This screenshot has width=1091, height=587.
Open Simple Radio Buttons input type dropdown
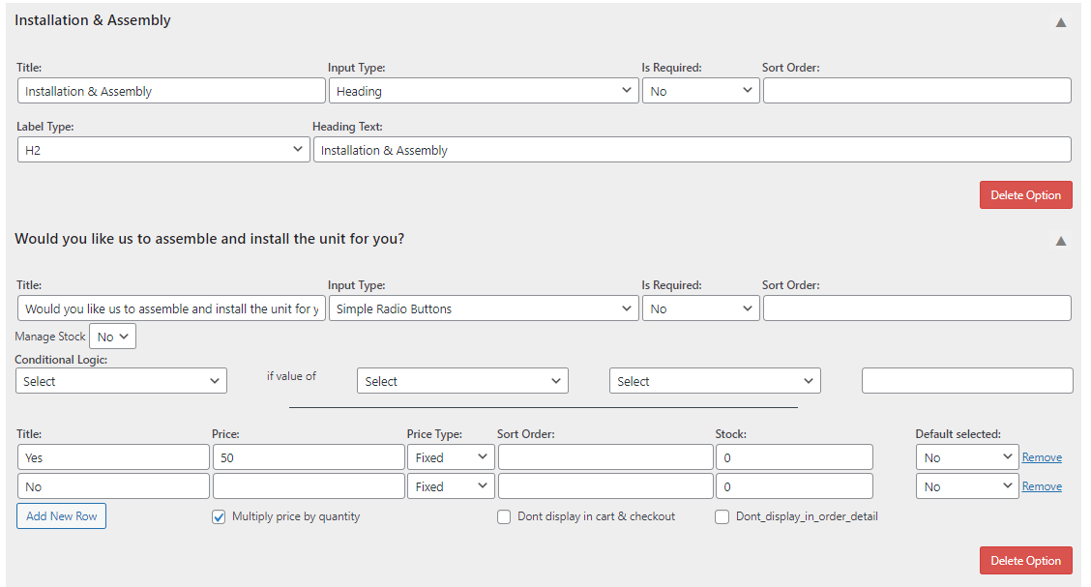point(484,308)
